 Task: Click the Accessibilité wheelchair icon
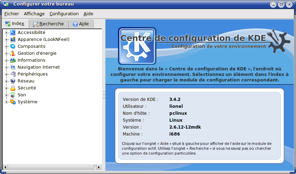tap(12, 33)
